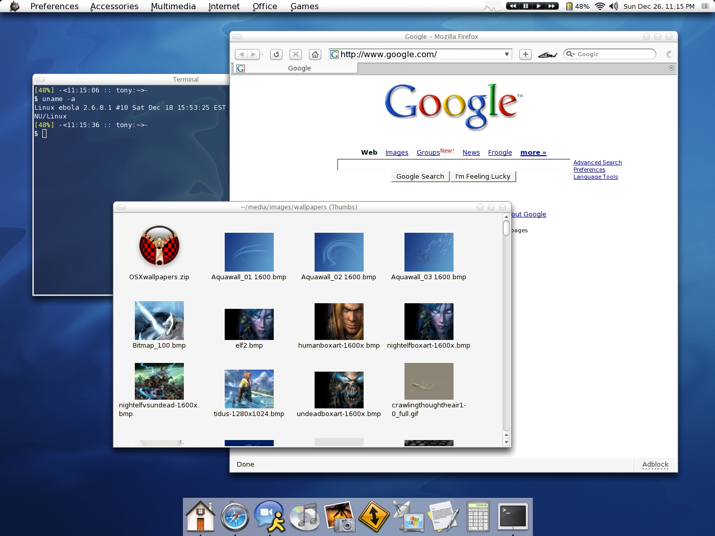Image resolution: width=715 pixels, height=536 pixels.
Task: Open the Home folder dock icon
Action: pyautogui.click(x=200, y=517)
